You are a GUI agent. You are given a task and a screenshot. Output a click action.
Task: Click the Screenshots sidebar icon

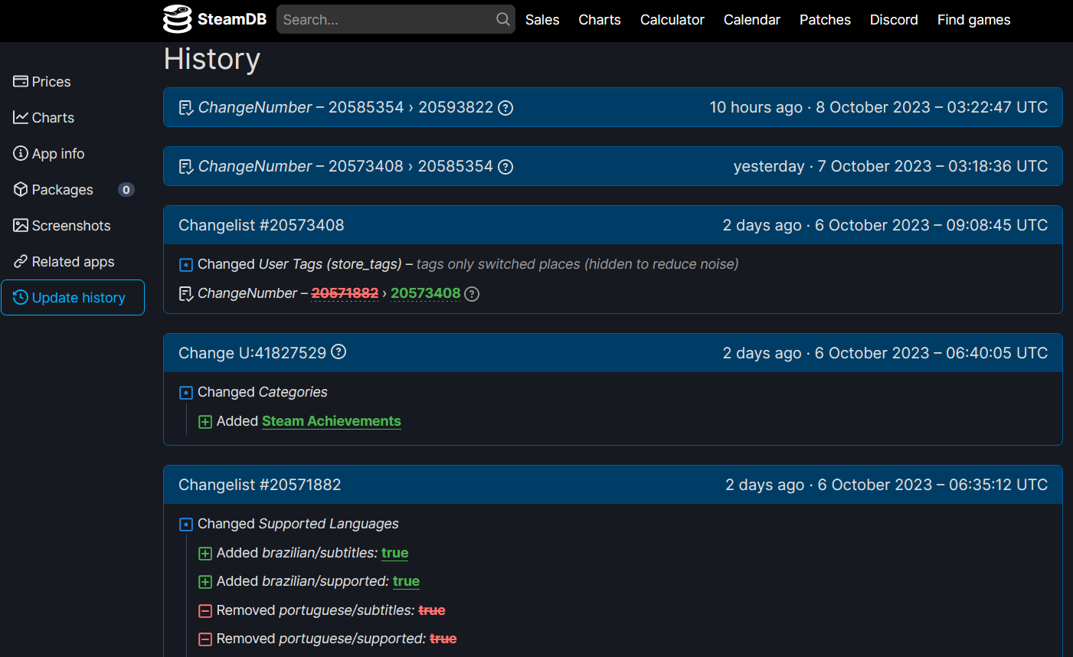[21, 225]
